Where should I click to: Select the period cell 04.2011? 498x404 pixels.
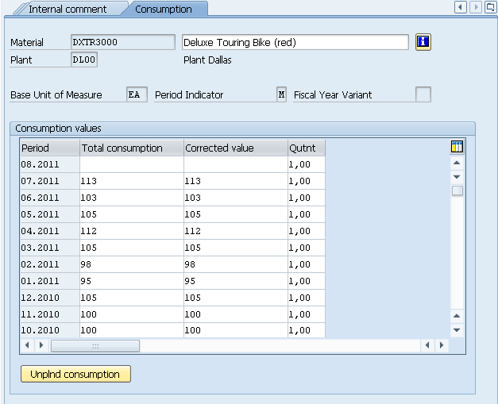49,231
